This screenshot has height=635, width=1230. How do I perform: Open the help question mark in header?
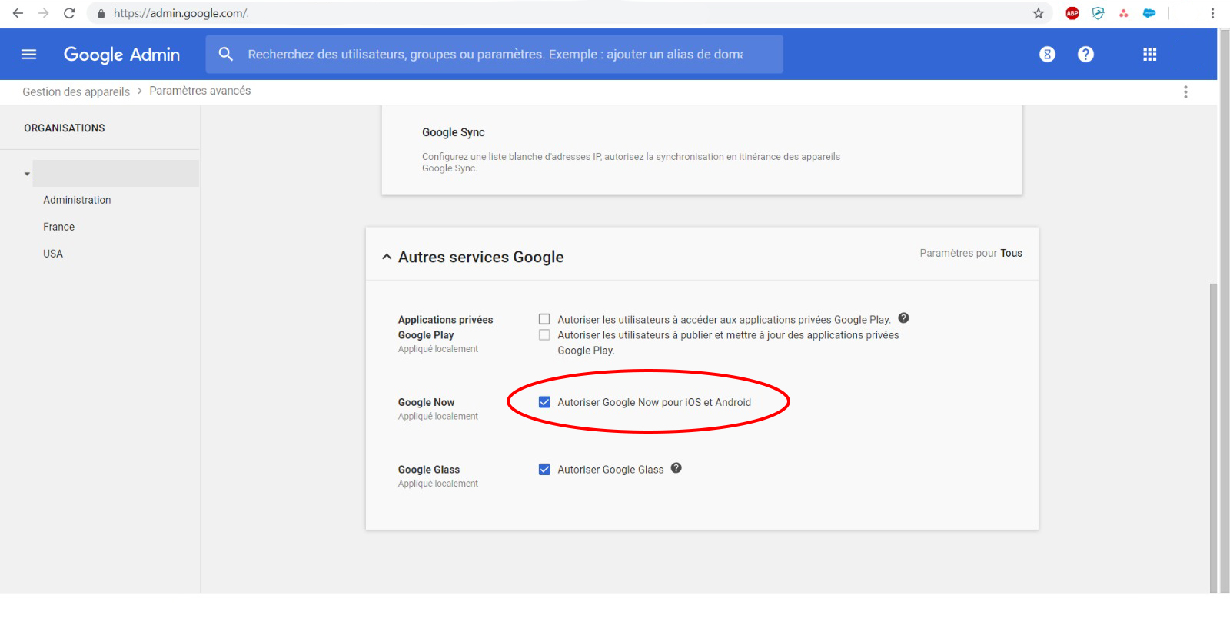click(1085, 55)
